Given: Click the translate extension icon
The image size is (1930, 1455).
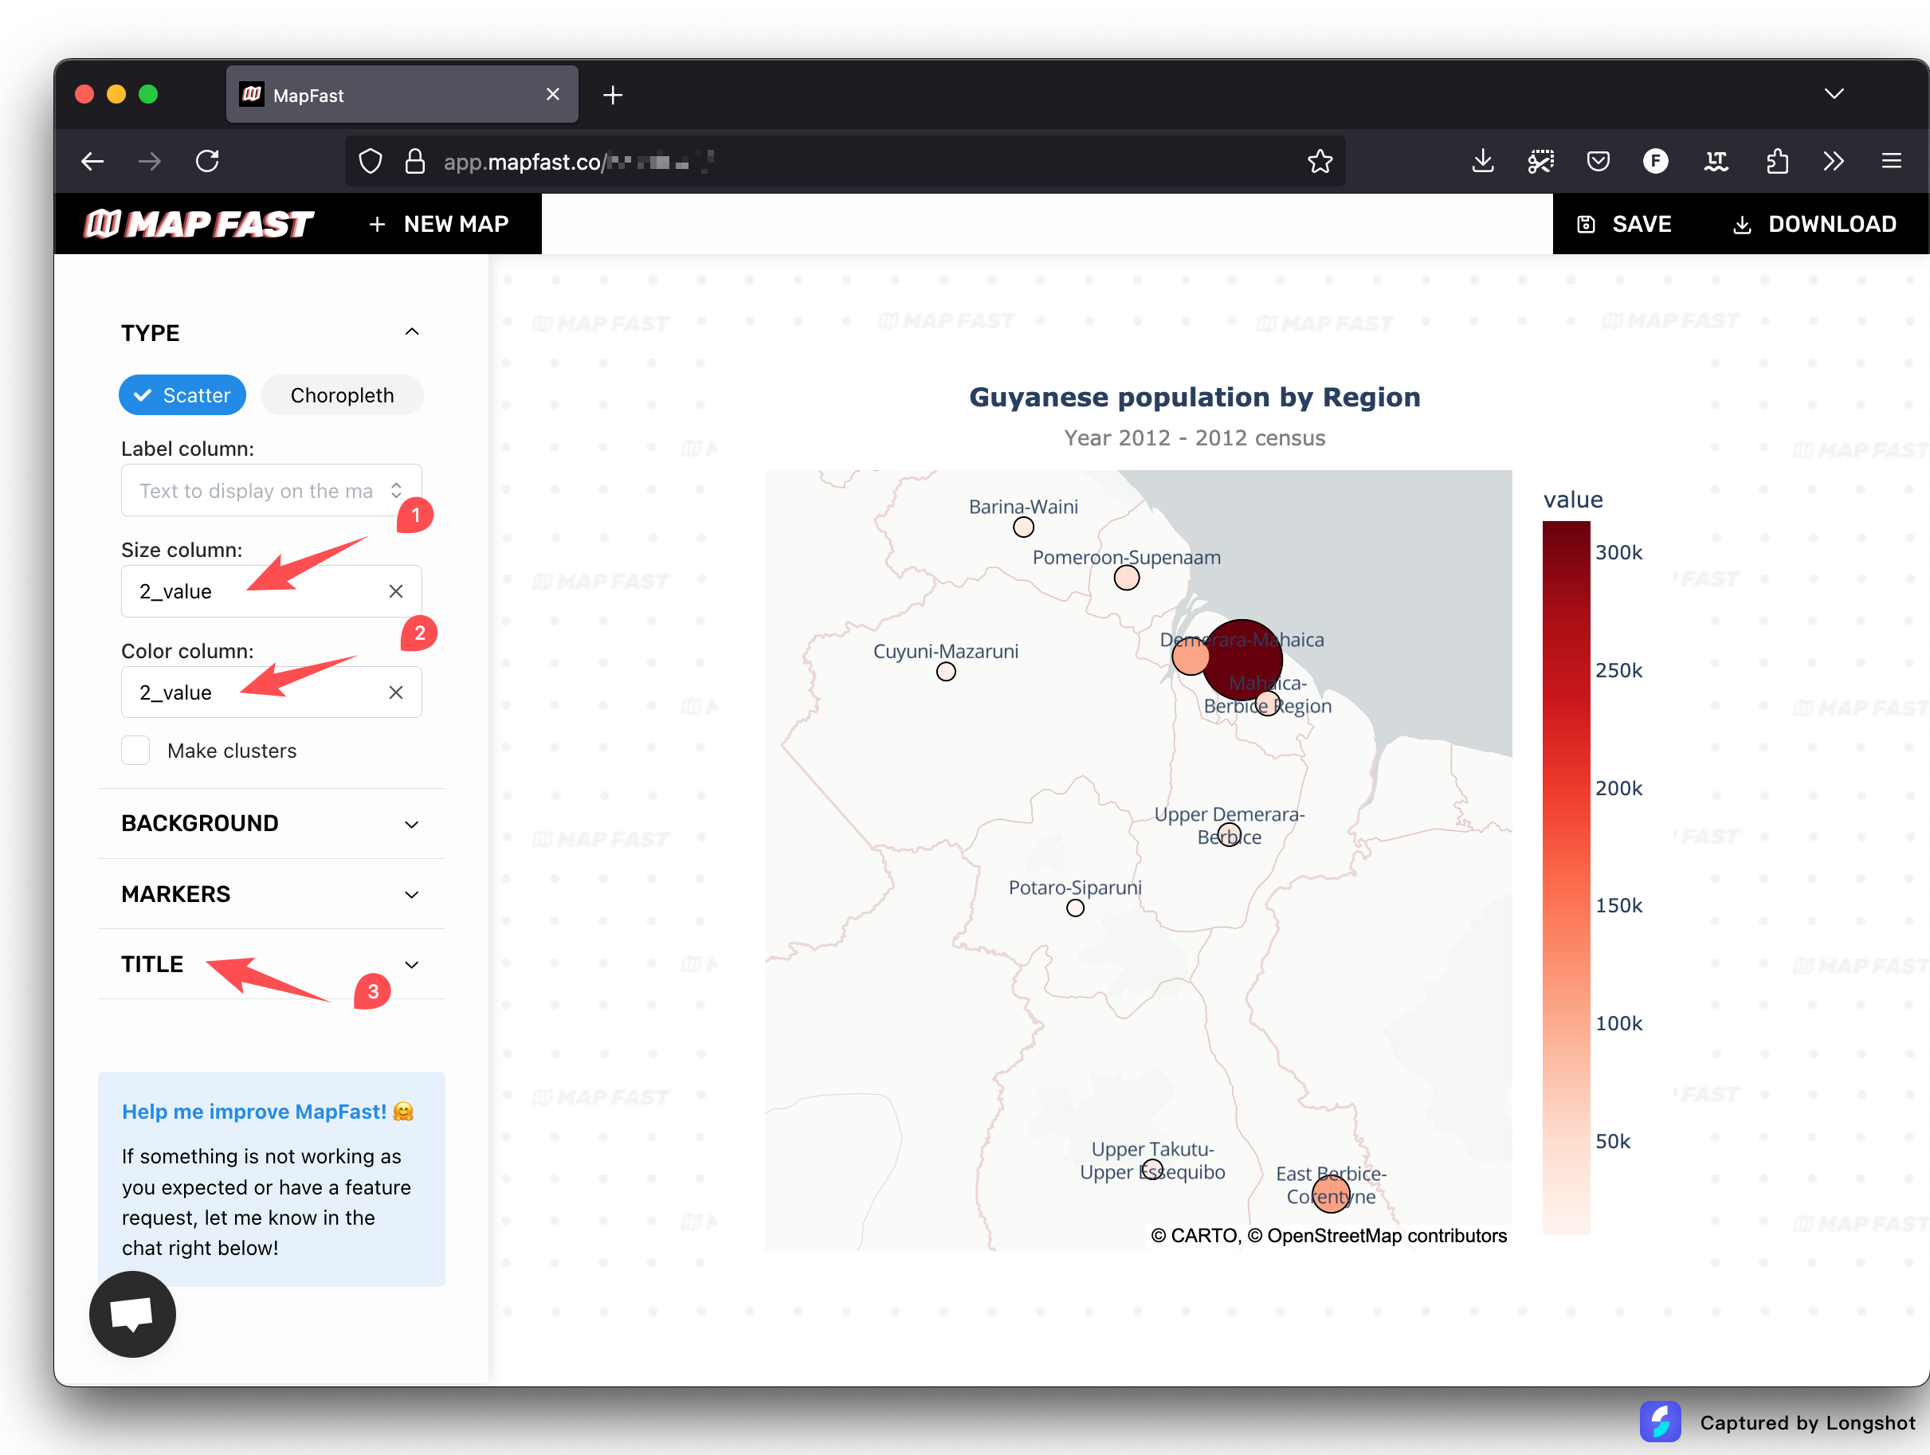Looking at the screenshot, I should pos(1716,162).
